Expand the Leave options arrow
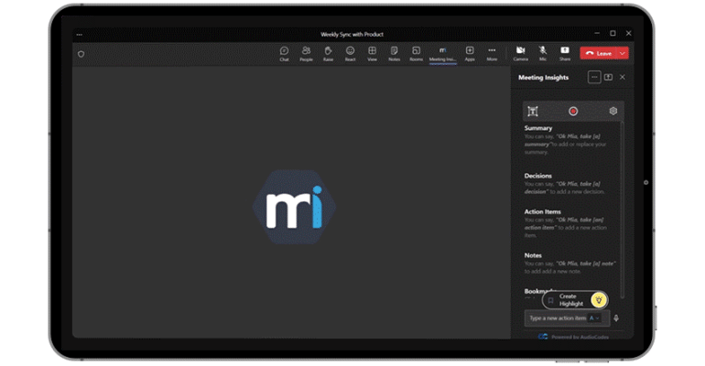705x366 pixels. [x=623, y=53]
